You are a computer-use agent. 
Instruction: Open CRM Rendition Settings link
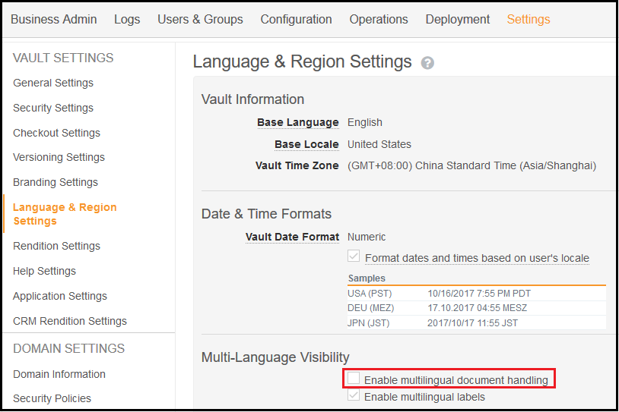click(70, 321)
